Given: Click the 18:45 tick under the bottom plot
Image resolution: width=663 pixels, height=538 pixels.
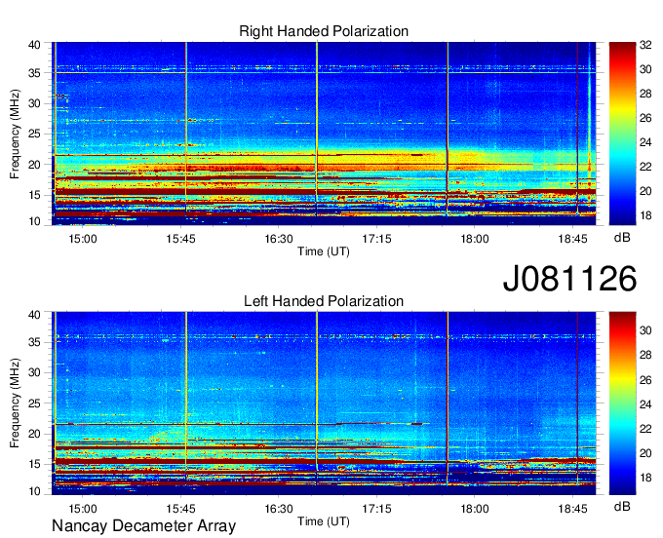Looking at the screenshot, I should (572, 509).
